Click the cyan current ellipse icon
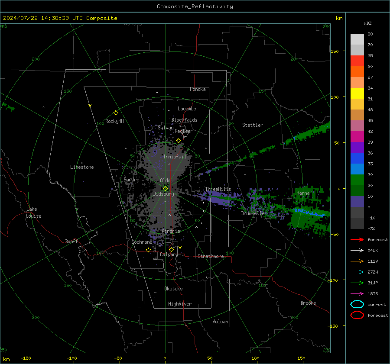 357,304
